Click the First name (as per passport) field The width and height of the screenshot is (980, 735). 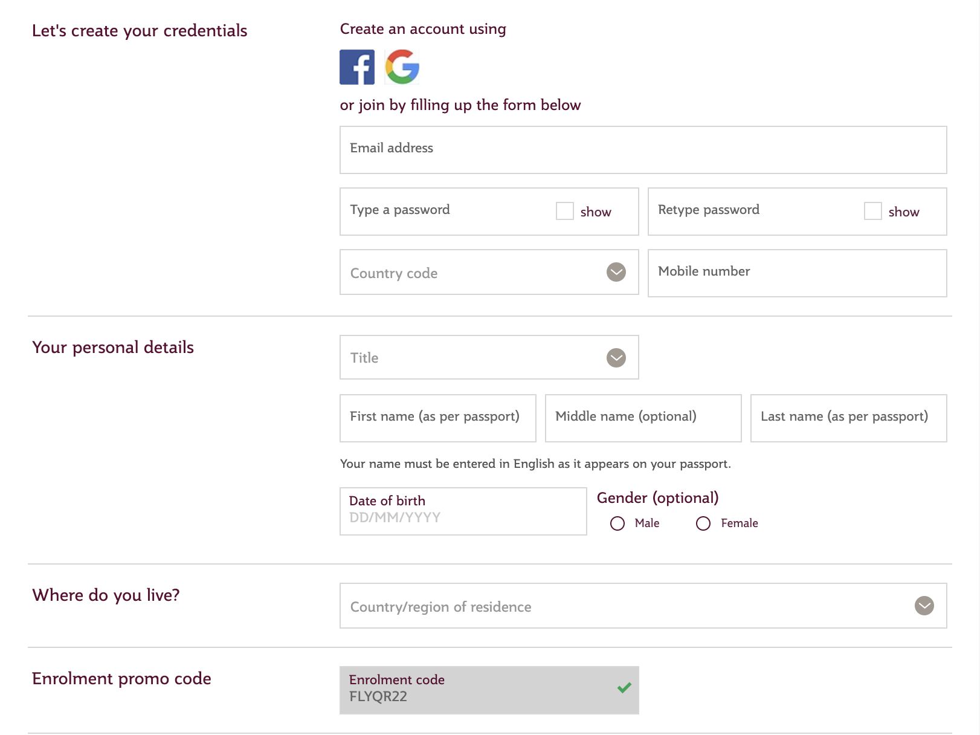coord(438,418)
